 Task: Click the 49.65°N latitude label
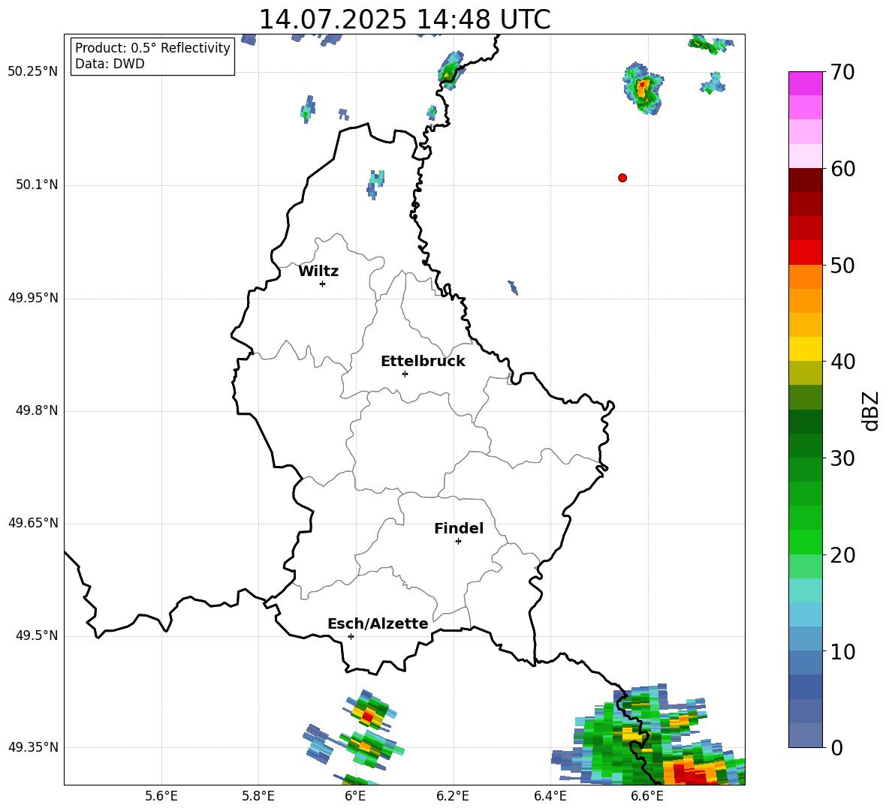pyautogui.click(x=33, y=523)
